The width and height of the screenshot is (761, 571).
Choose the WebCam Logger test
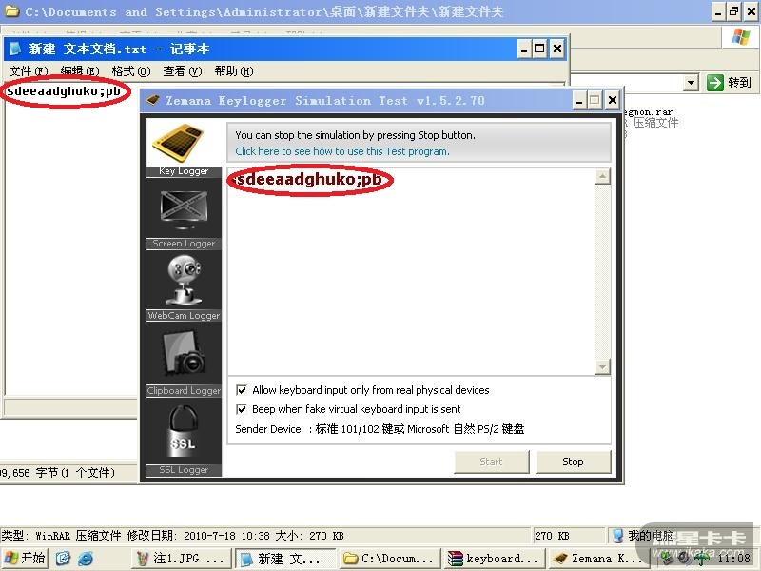(184, 286)
